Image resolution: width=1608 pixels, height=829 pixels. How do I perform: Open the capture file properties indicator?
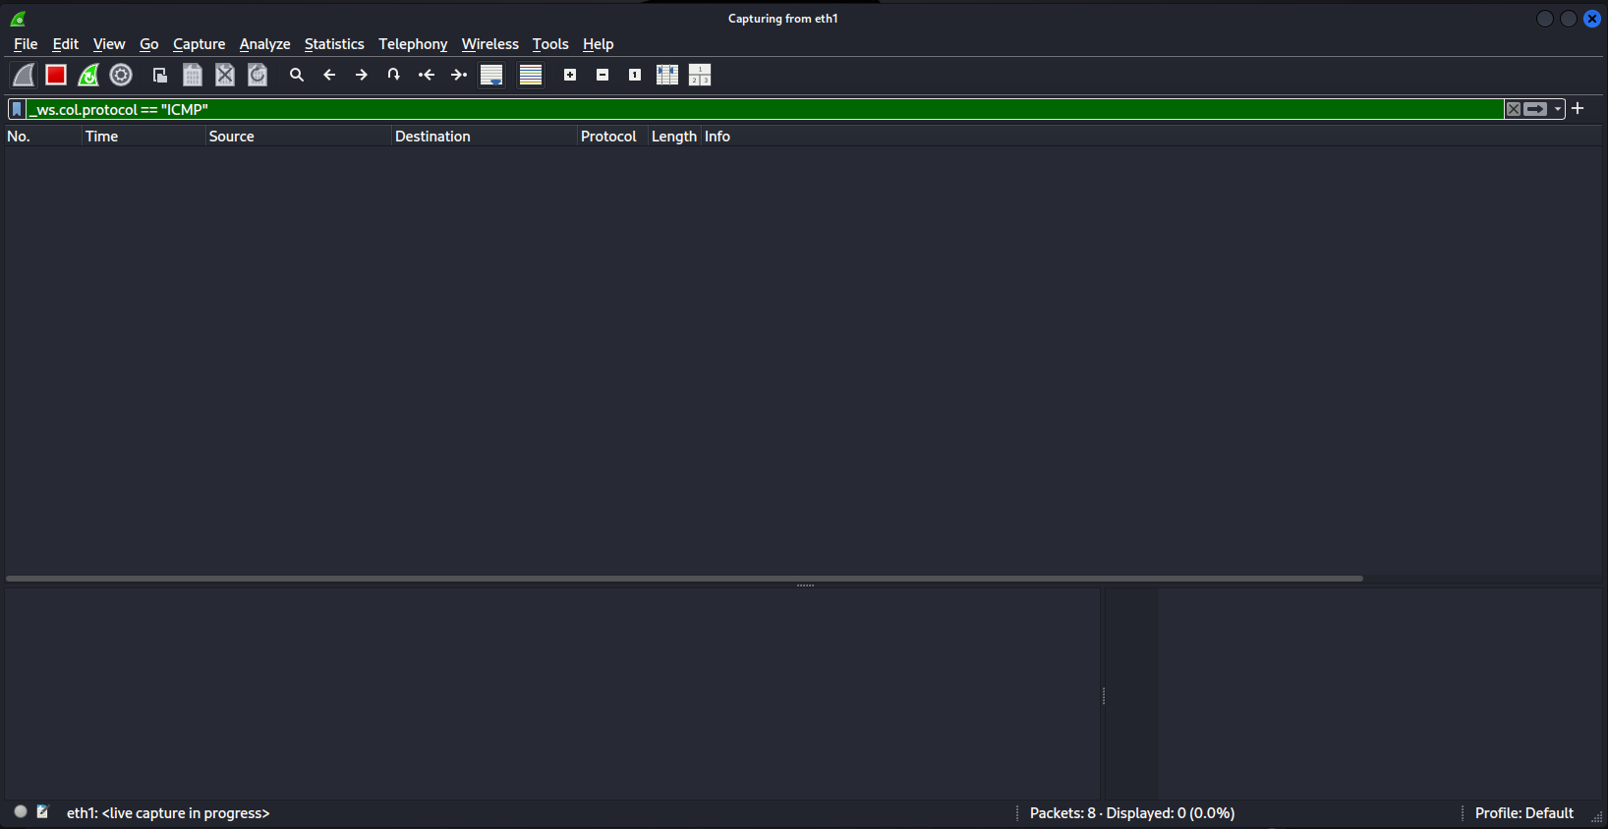tap(42, 812)
